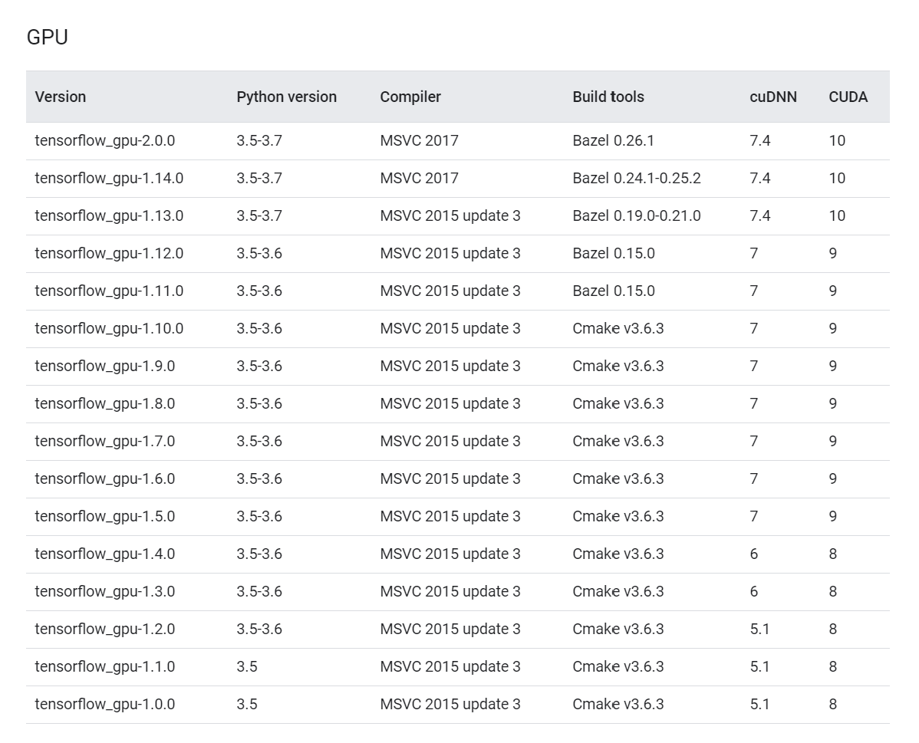919x743 pixels.
Task: Click CUDA 10 in the 2.0.0 row
Action: (837, 140)
